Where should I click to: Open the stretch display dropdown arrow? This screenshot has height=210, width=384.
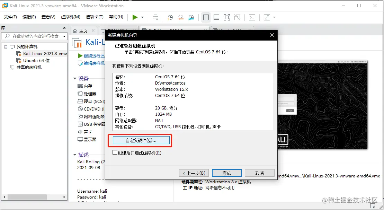pos(274,17)
